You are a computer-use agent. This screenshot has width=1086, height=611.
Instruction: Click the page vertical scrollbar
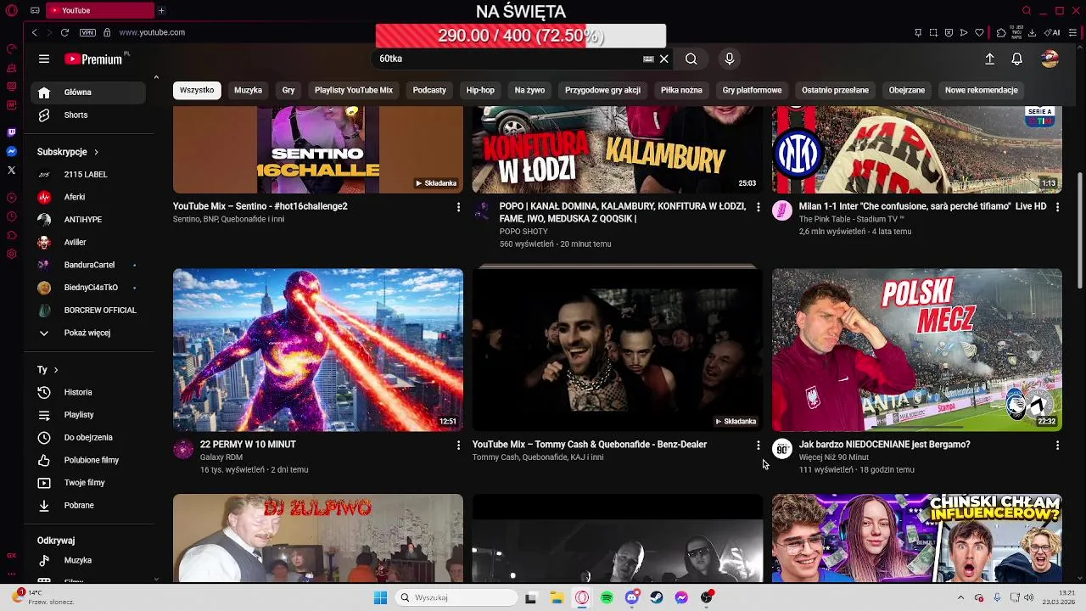pos(1080,229)
